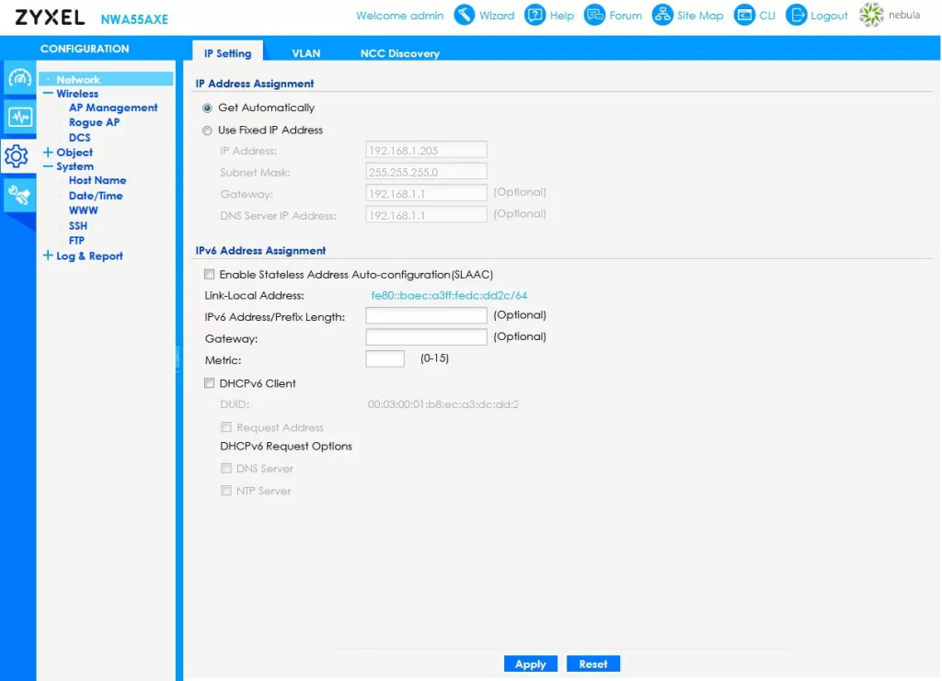Click the Logout icon
Screen dimensions: 942x681
coord(797,15)
